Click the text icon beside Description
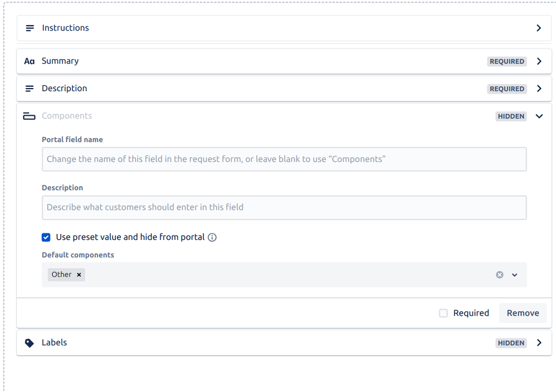 (x=29, y=88)
